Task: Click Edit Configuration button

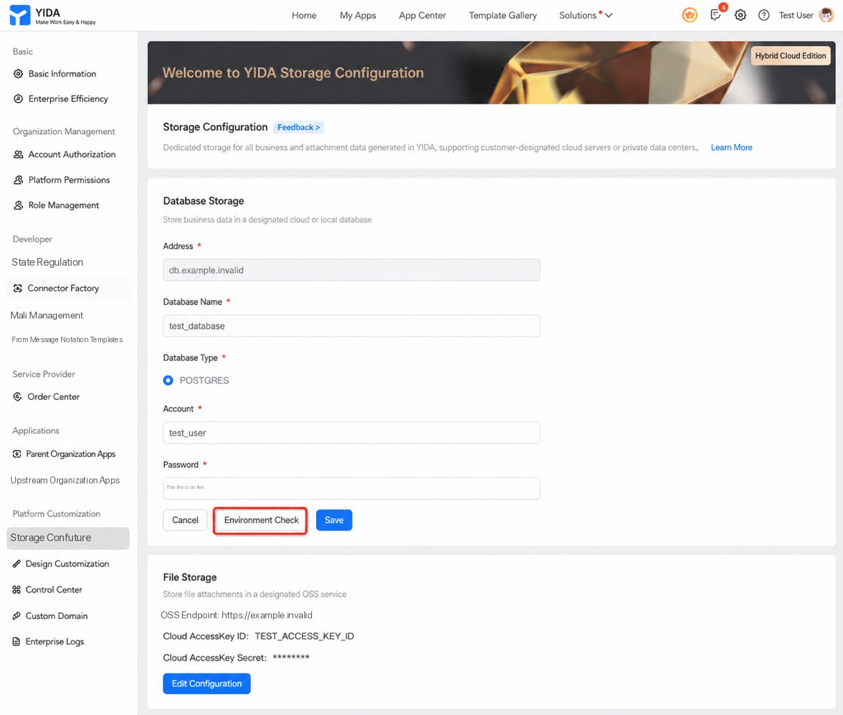Action: 207,684
